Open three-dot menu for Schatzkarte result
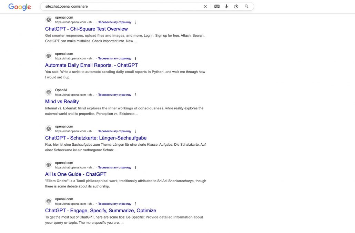This screenshot has width=355, height=233. (x=135, y=131)
